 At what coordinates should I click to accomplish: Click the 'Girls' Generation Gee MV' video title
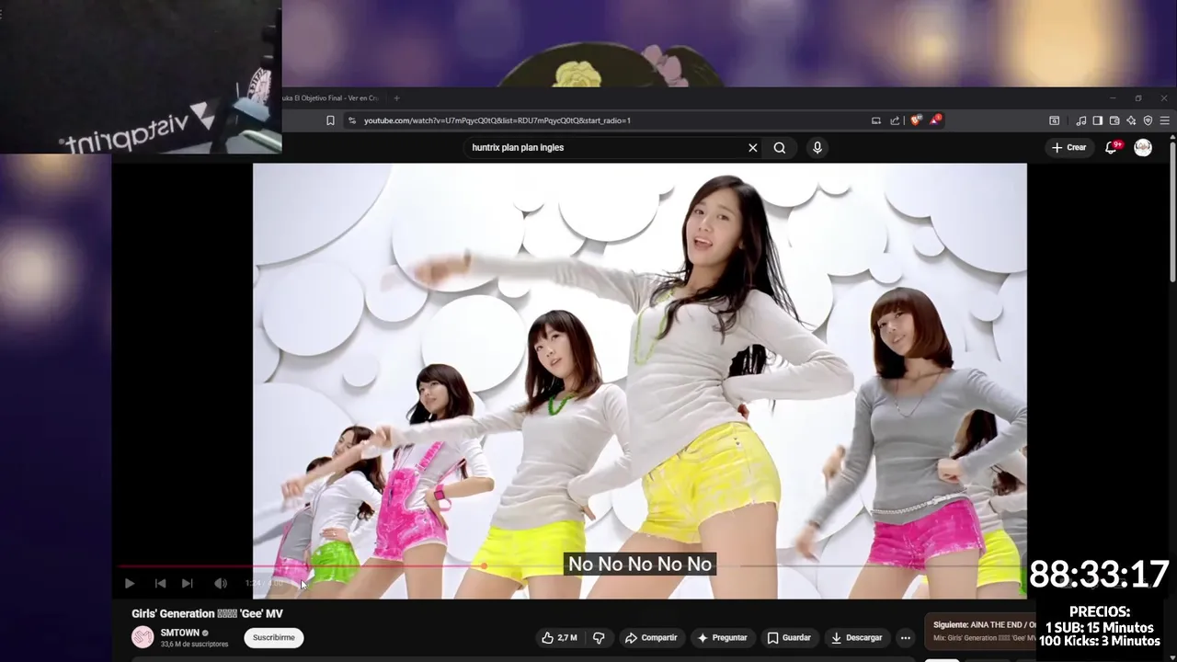click(x=207, y=613)
